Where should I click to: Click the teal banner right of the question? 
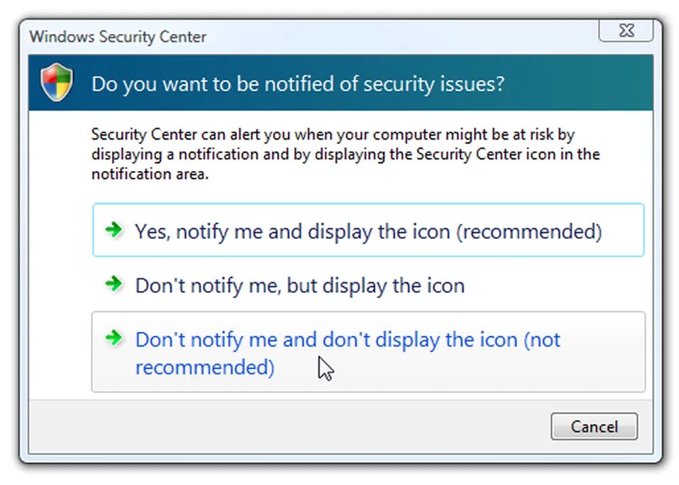pyautogui.click(x=579, y=83)
